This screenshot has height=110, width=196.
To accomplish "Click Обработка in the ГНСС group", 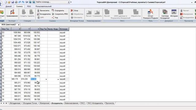I will click(x=136, y=13).
